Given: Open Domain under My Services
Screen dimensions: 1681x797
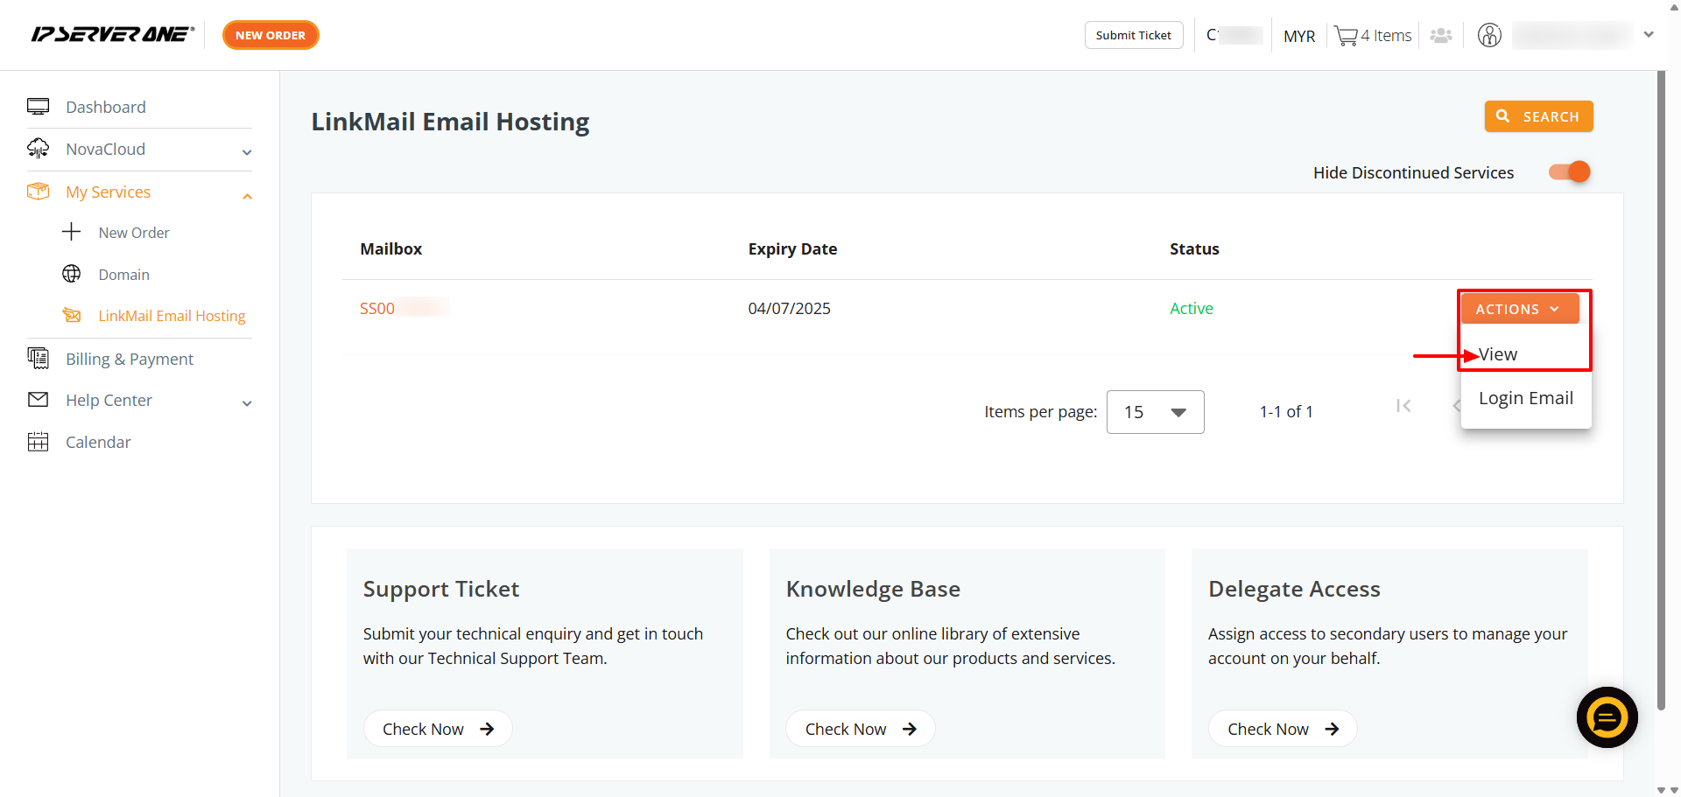Looking at the screenshot, I should 123,275.
